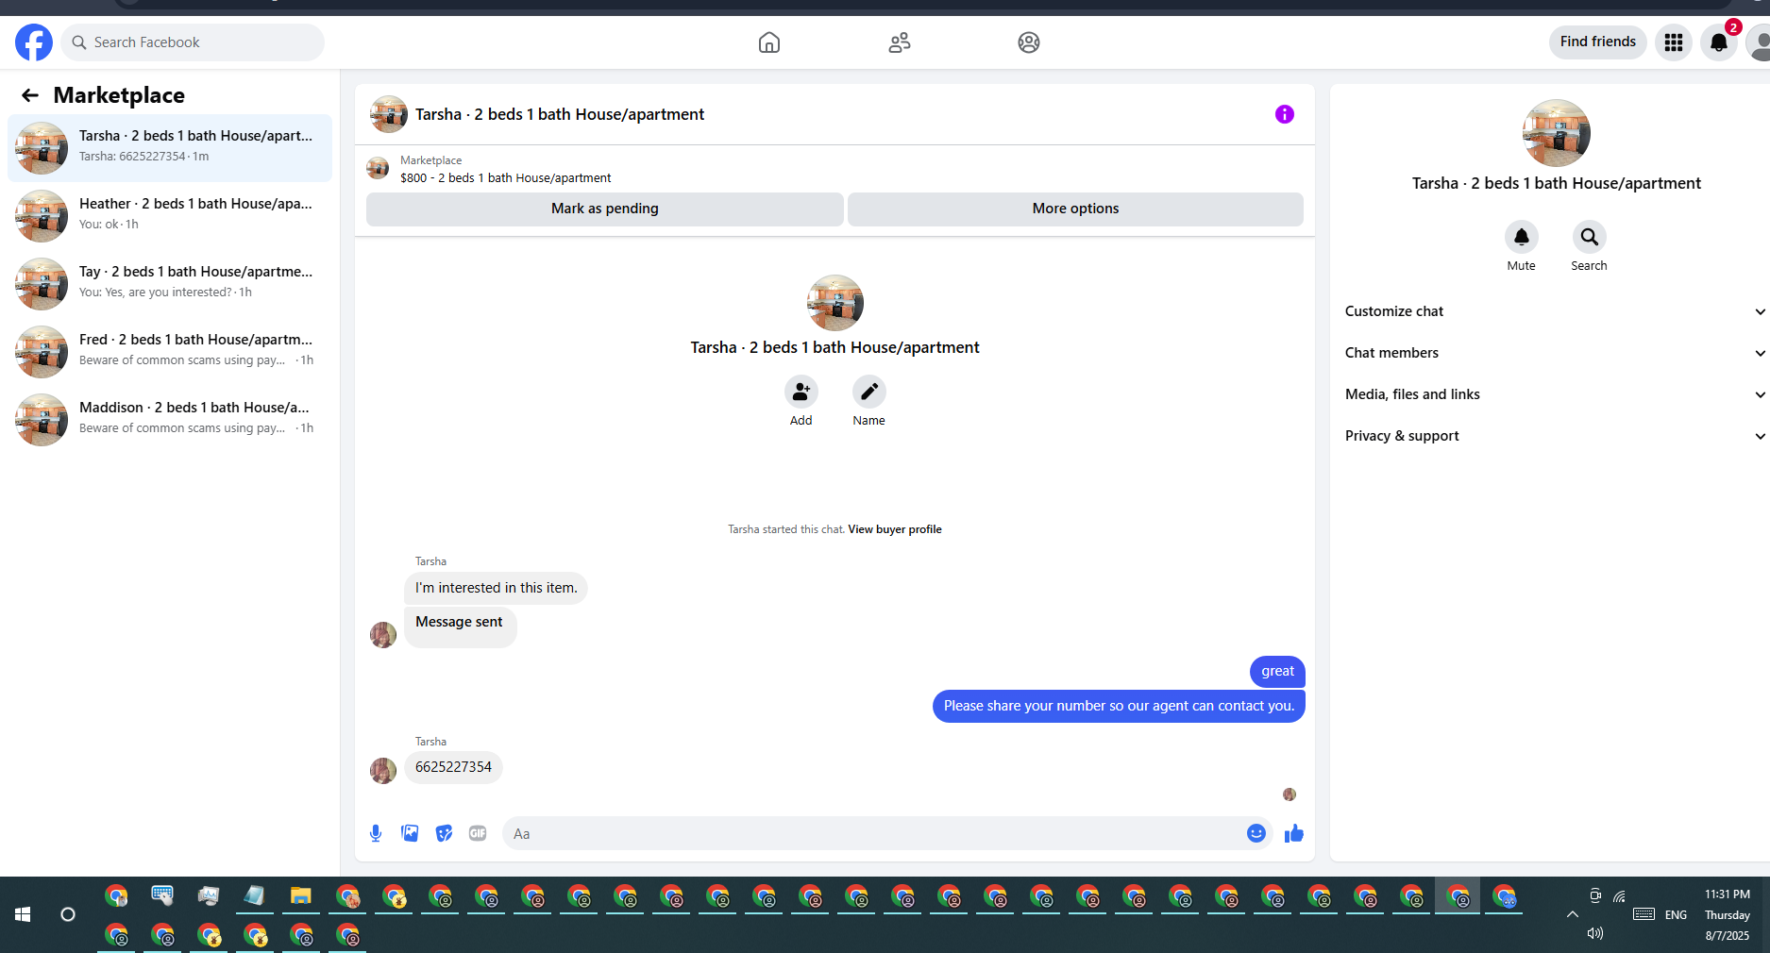This screenshot has width=1770, height=953.
Task: Choose a GIF icon
Action: click(x=478, y=833)
